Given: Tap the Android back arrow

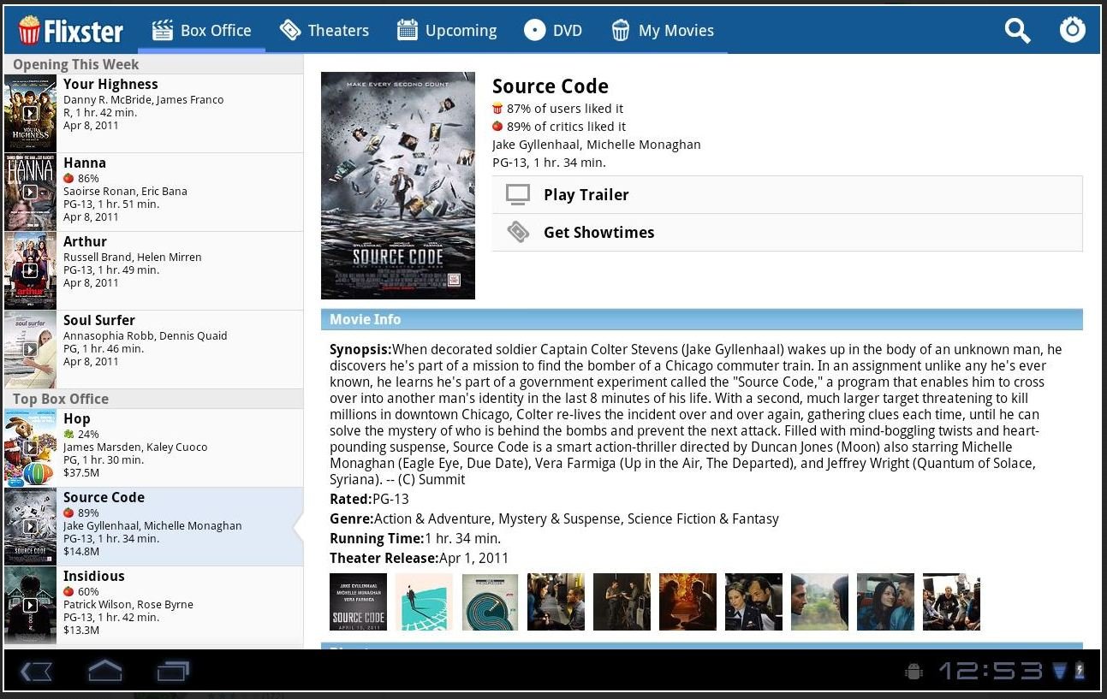Looking at the screenshot, I should coord(35,672).
